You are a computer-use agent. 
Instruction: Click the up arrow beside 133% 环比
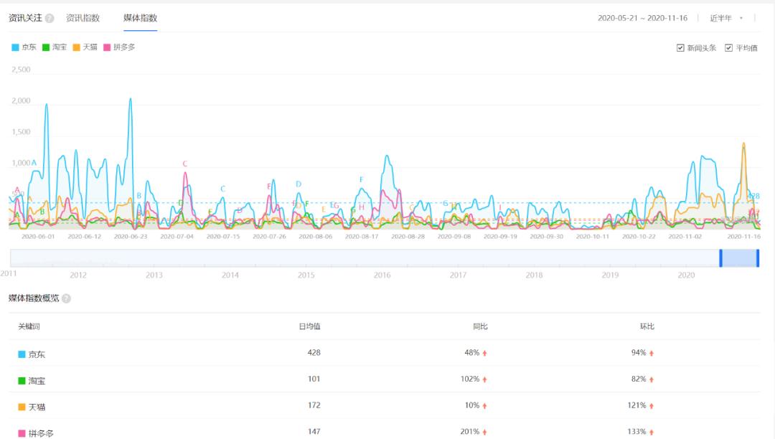pyautogui.click(x=652, y=432)
